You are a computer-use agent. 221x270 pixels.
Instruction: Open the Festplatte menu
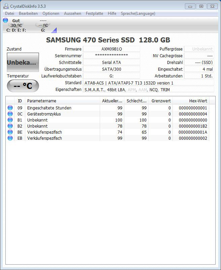(x=94, y=13)
